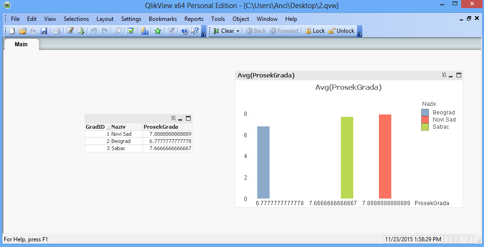Click the date and time in status bar
Viewport: 484px width, 247px height.
tap(414, 239)
